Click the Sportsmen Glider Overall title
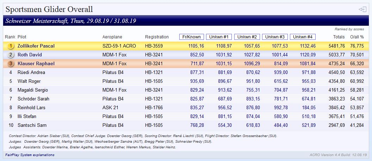 click(x=49, y=10)
